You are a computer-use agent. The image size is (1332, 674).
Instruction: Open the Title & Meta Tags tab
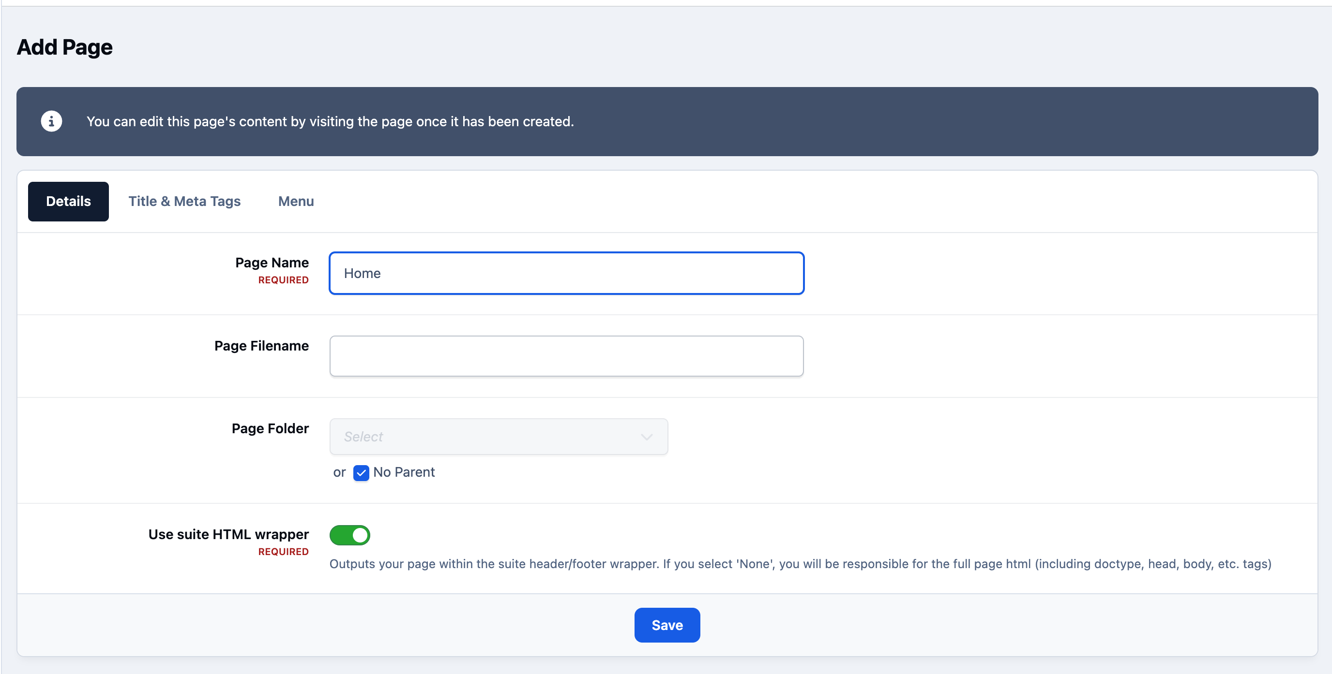point(184,202)
